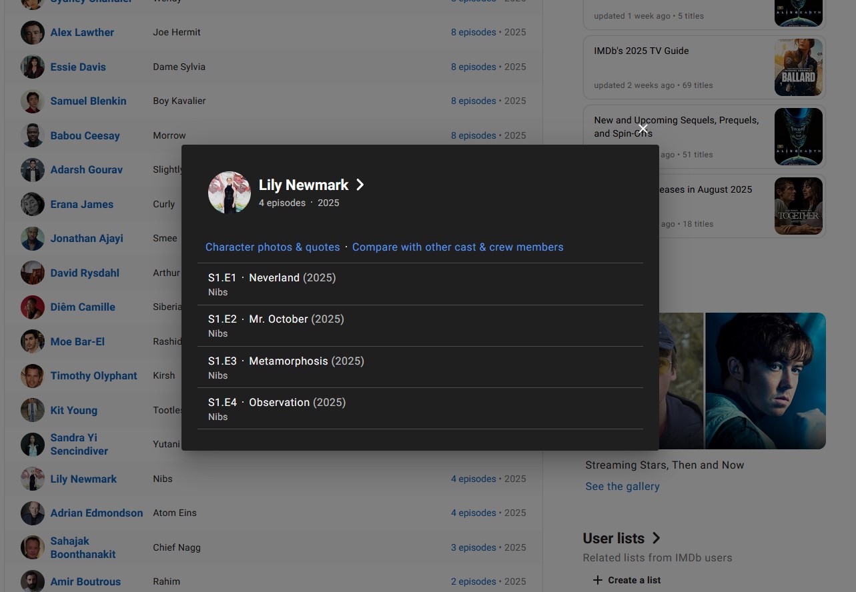Show Essie Davis's 8 episodes
Image resolution: width=856 pixels, height=592 pixels.
point(473,67)
